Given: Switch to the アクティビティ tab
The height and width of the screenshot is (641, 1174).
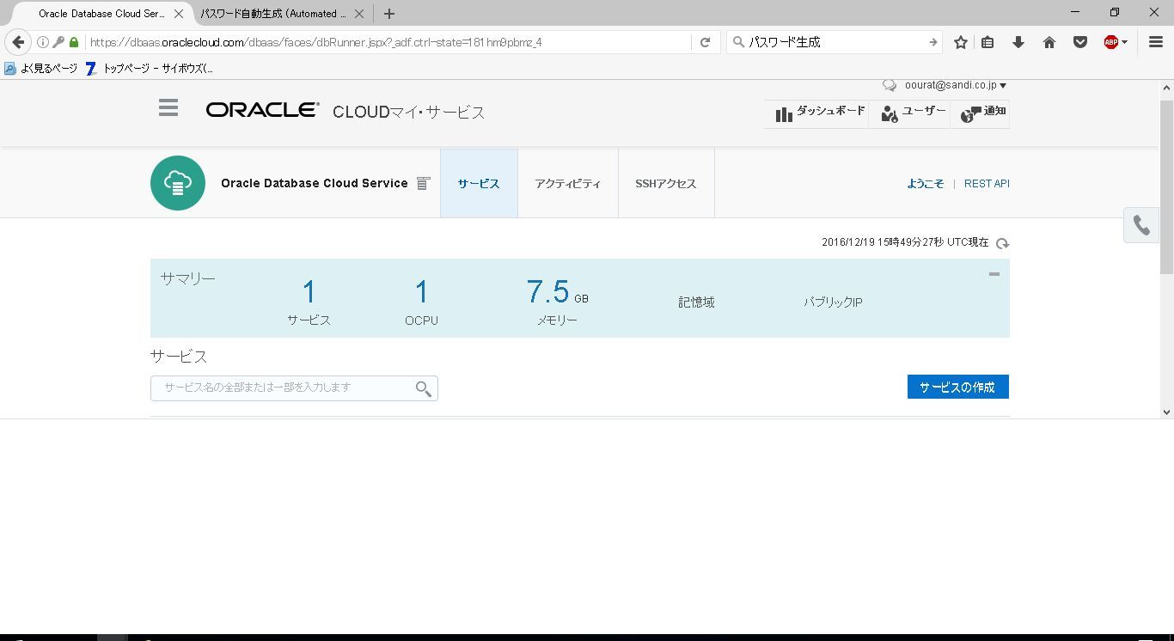Looking at the screenshot, I should pyautogui.click(x=568, y=183).
